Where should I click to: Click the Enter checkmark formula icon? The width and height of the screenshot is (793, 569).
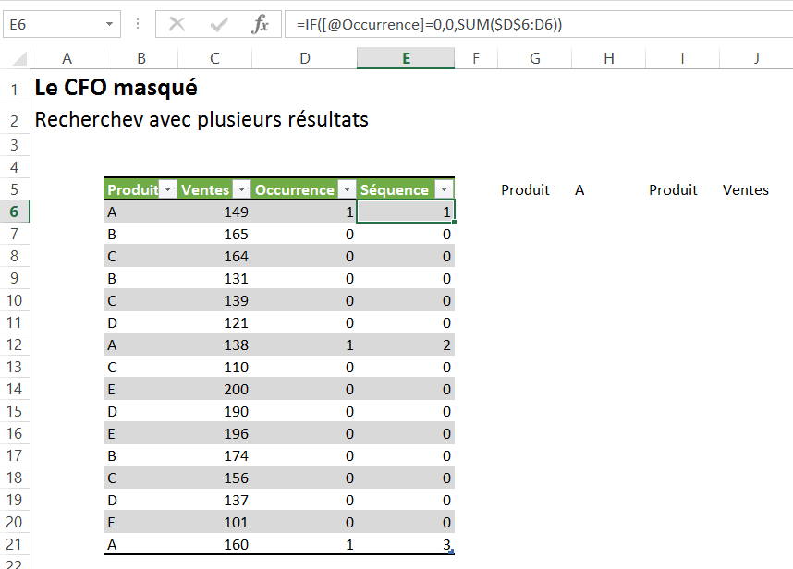(x=219, y=25)
